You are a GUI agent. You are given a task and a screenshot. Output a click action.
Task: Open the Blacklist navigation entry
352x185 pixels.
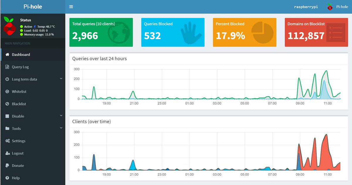(18, 104)
